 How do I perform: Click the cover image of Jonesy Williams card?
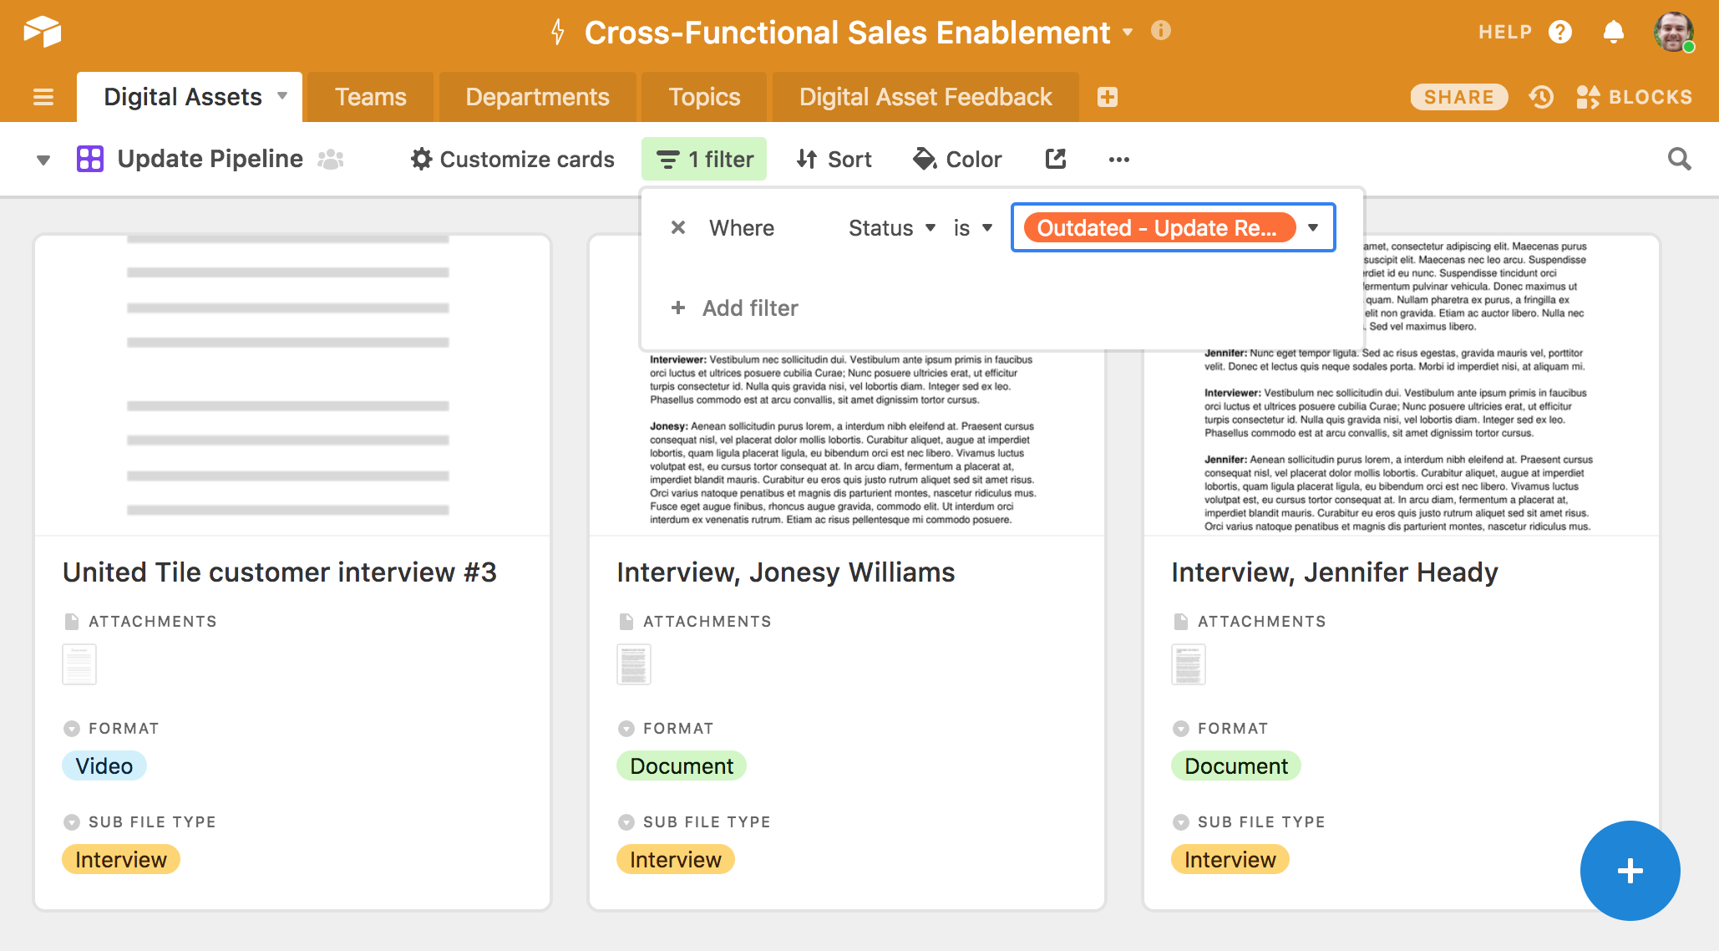pyautogui.click(x=847, y=443)
